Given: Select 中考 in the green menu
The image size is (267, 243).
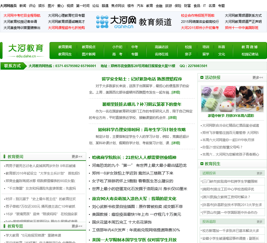Looking at the screenshot, I should [x=135, y=47].
